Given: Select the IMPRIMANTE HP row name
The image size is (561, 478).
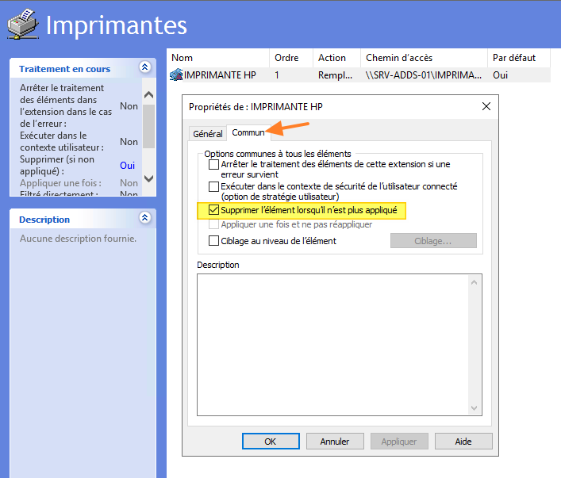Looking at the screenshot, I should [x=220, y=75].
